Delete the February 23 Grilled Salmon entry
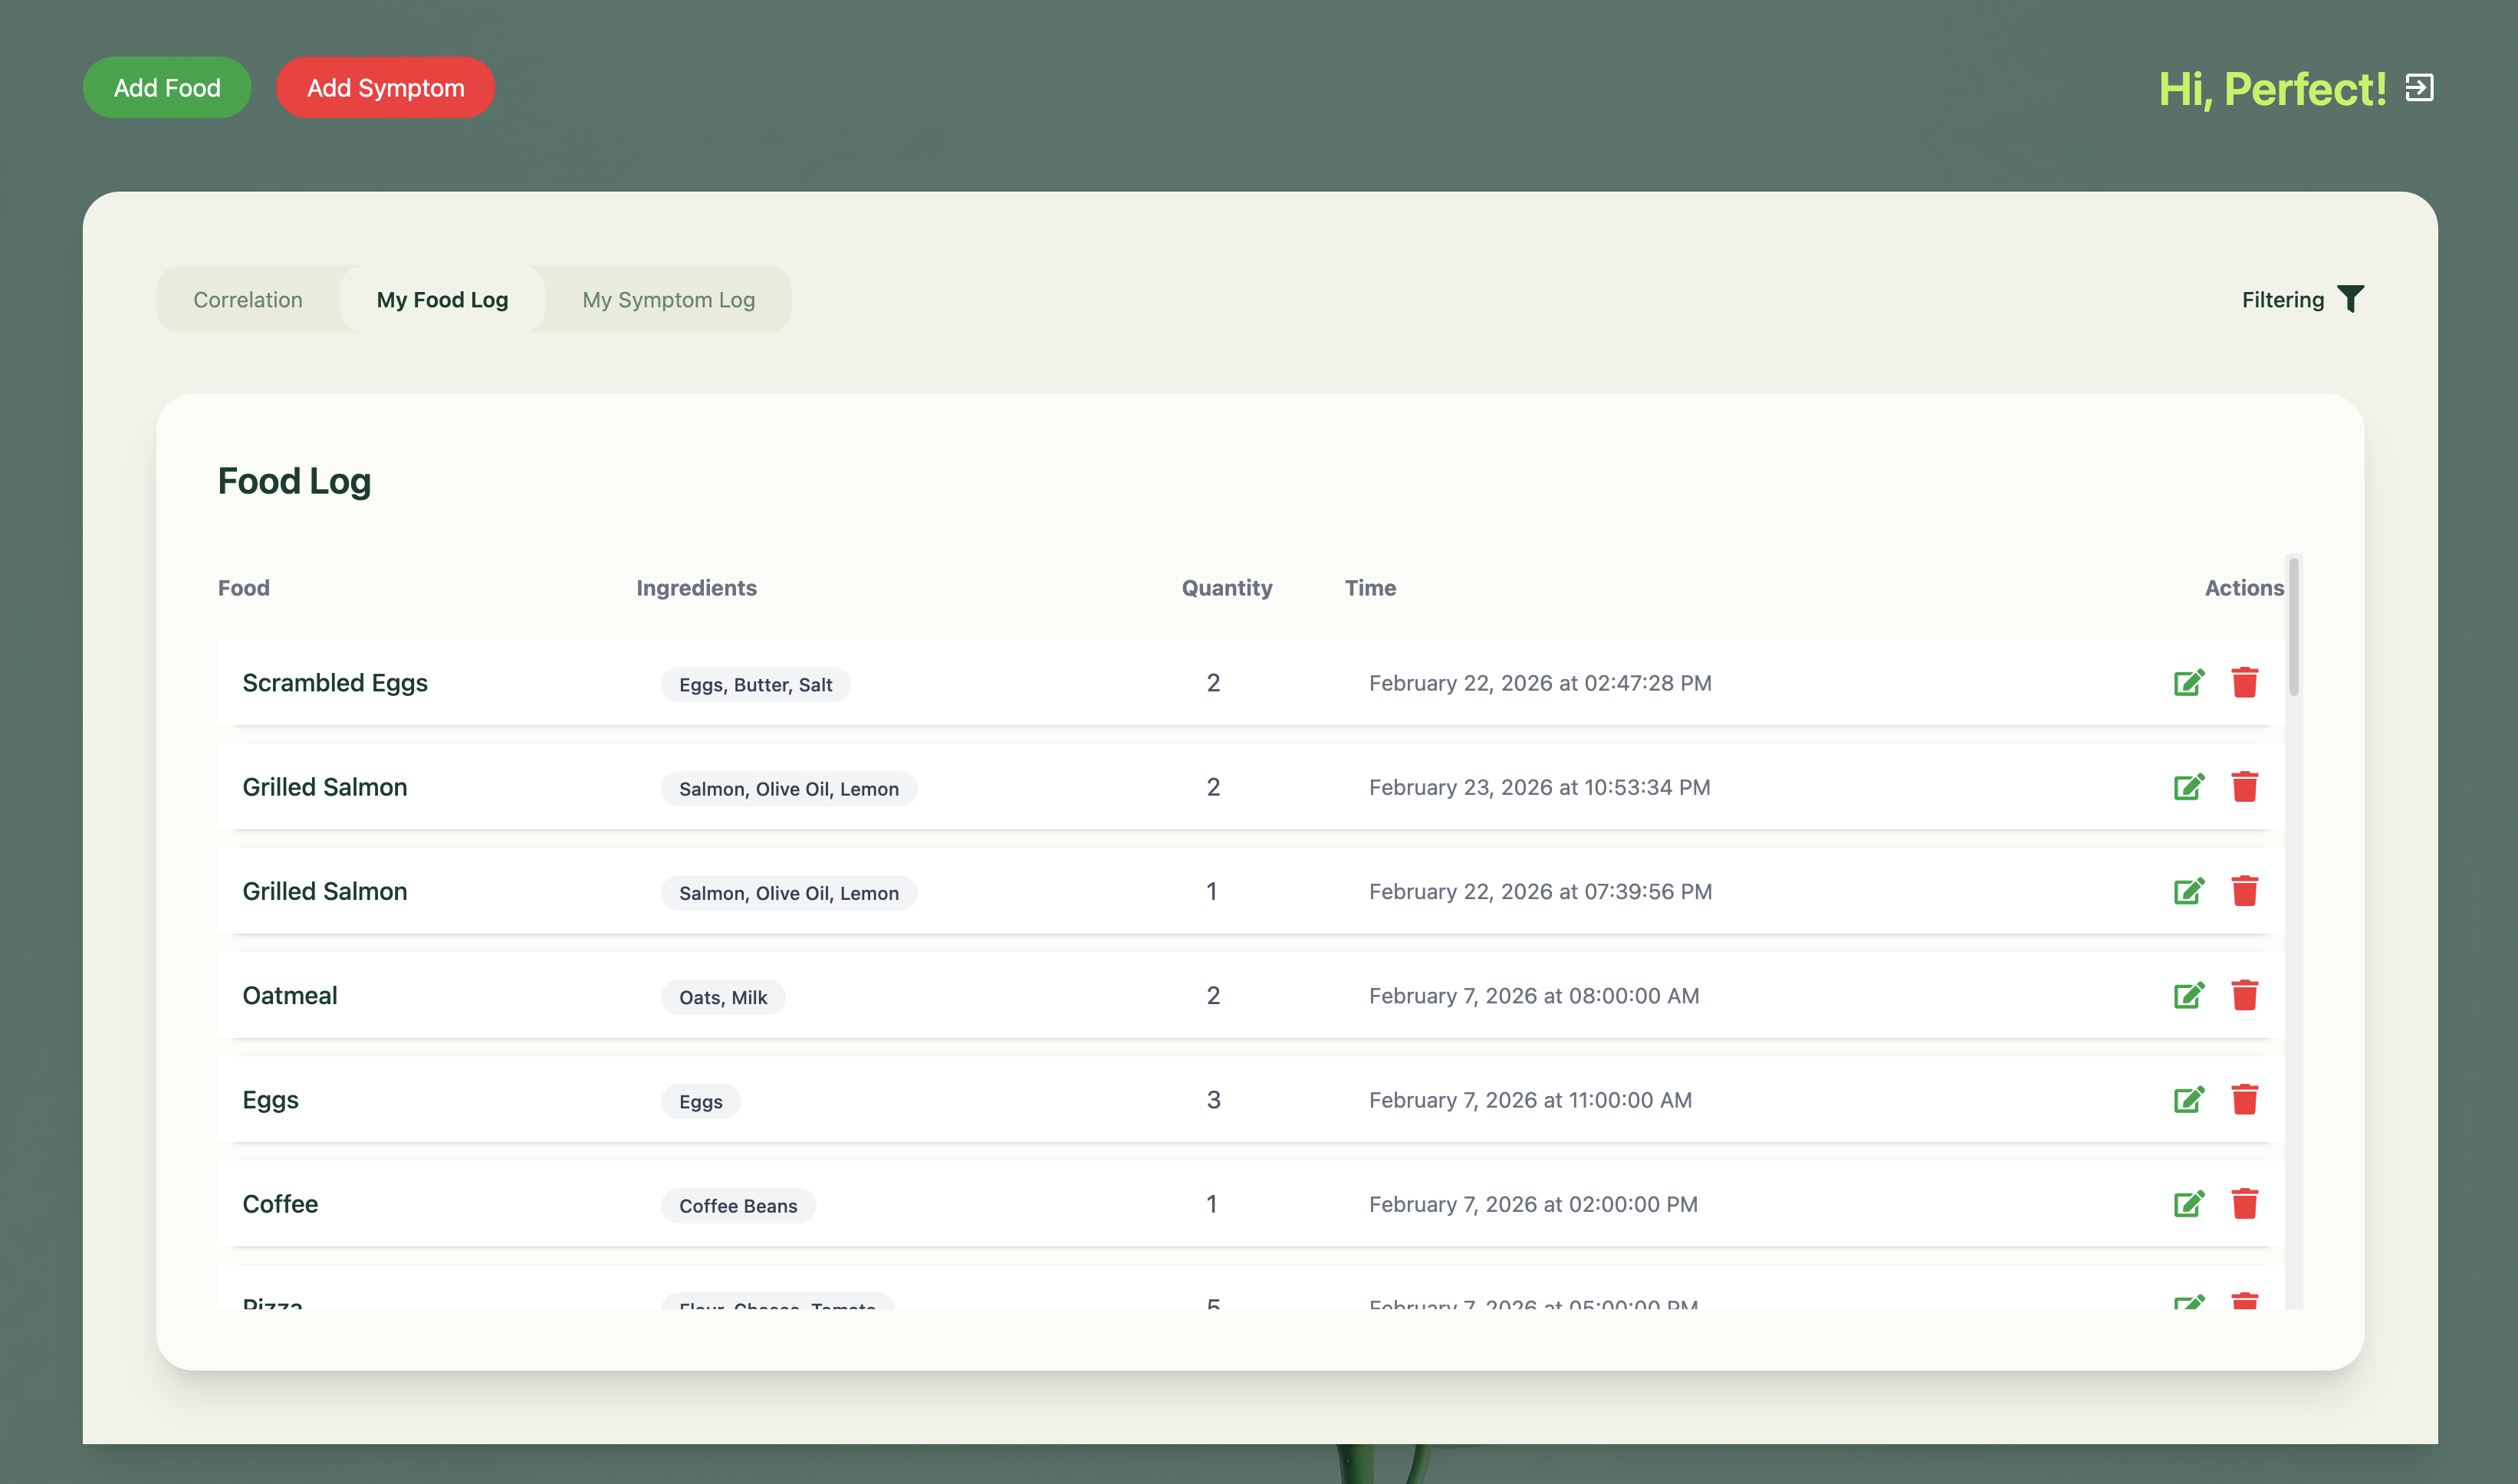This screenshot has width=2518, height=1484. click(2244, 787)
